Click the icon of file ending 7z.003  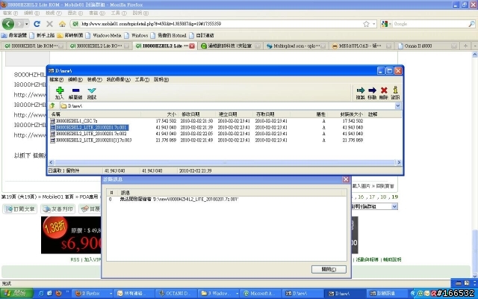pyautogui.click(x=53, y=141)
